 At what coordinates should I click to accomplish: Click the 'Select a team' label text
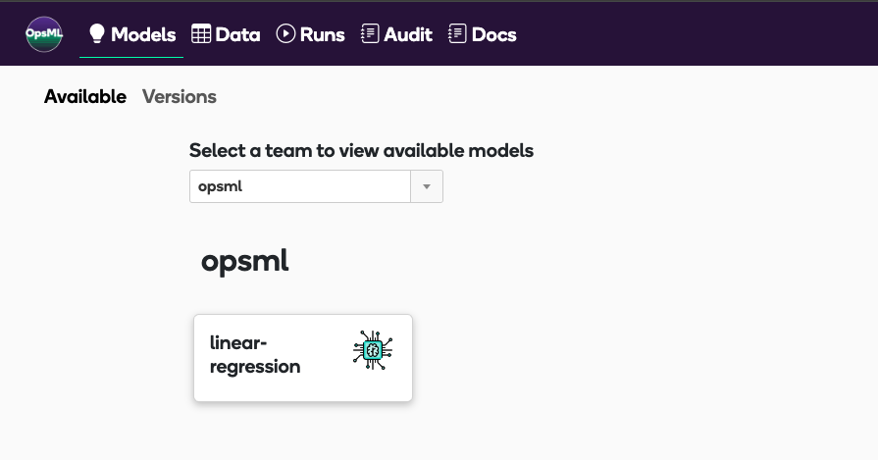coord(361,150)
